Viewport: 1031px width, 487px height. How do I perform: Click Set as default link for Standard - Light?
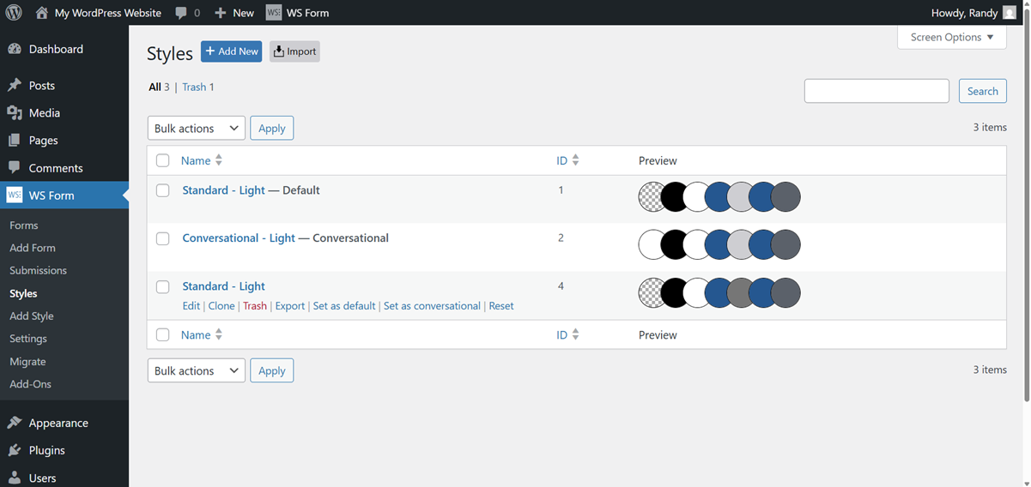(x=344, y=306)
